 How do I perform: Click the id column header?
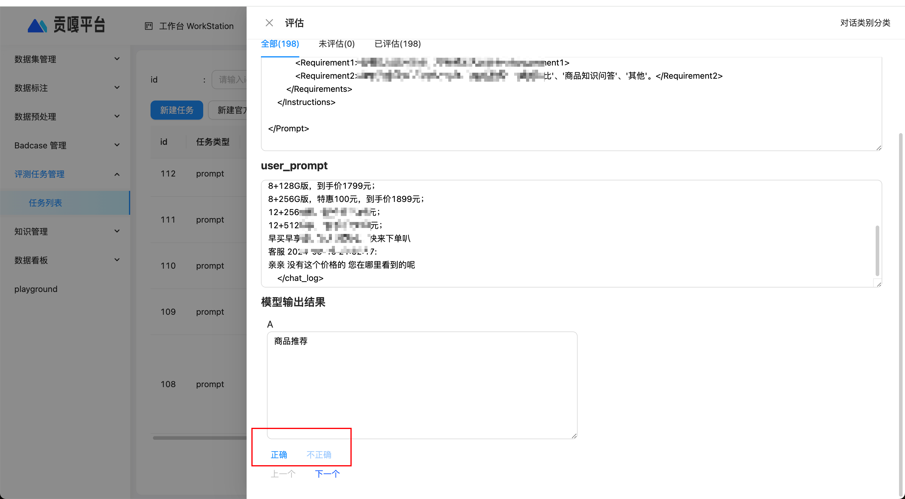point(164,142)
